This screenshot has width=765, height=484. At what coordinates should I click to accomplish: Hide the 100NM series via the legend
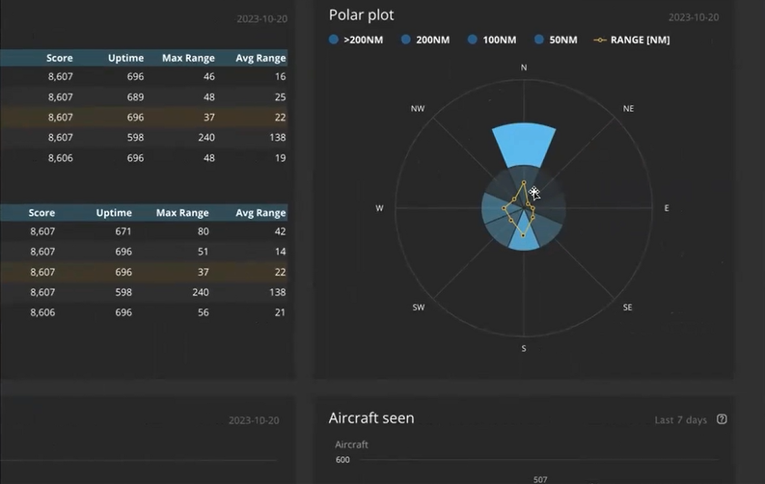(x=492, y=40)
